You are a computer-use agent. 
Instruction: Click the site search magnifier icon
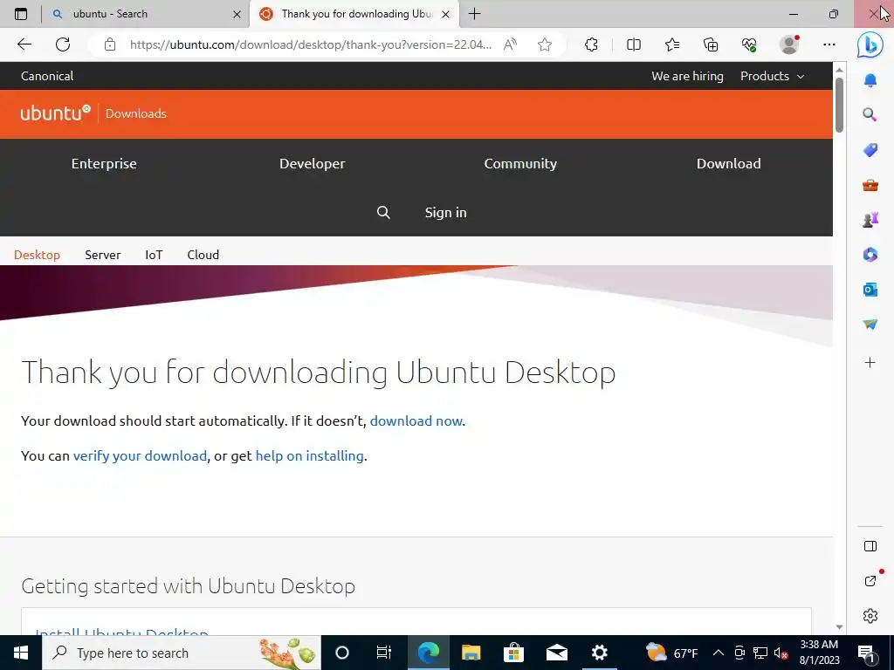tap(384, 213)
